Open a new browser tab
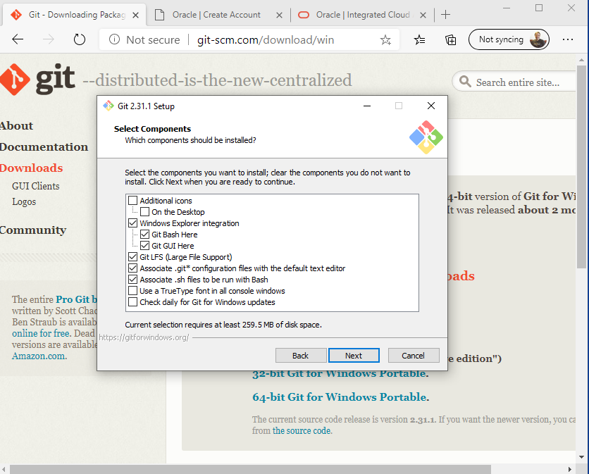 (x=445, y=15)
